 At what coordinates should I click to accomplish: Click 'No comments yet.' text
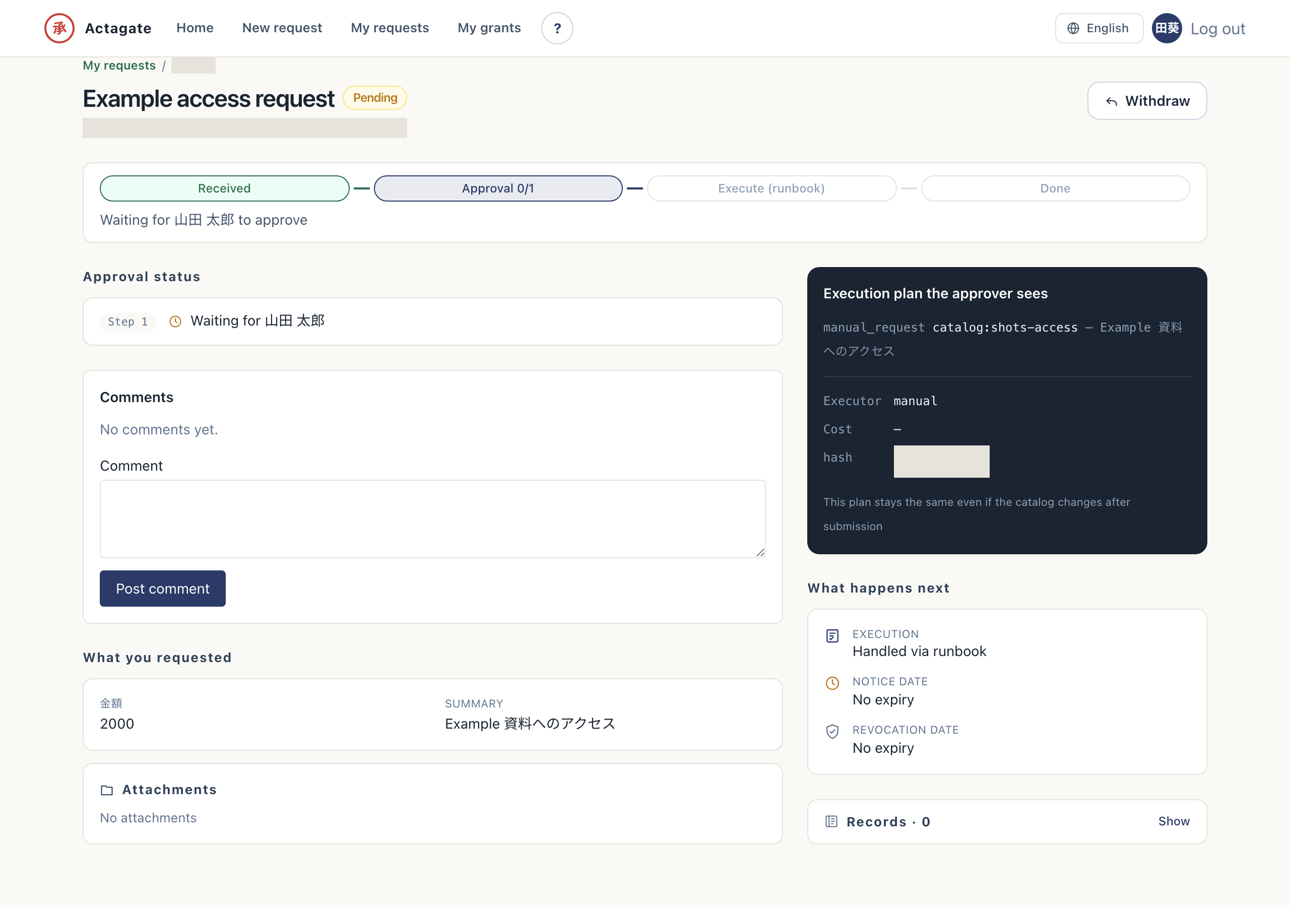[x=159, y=429]
